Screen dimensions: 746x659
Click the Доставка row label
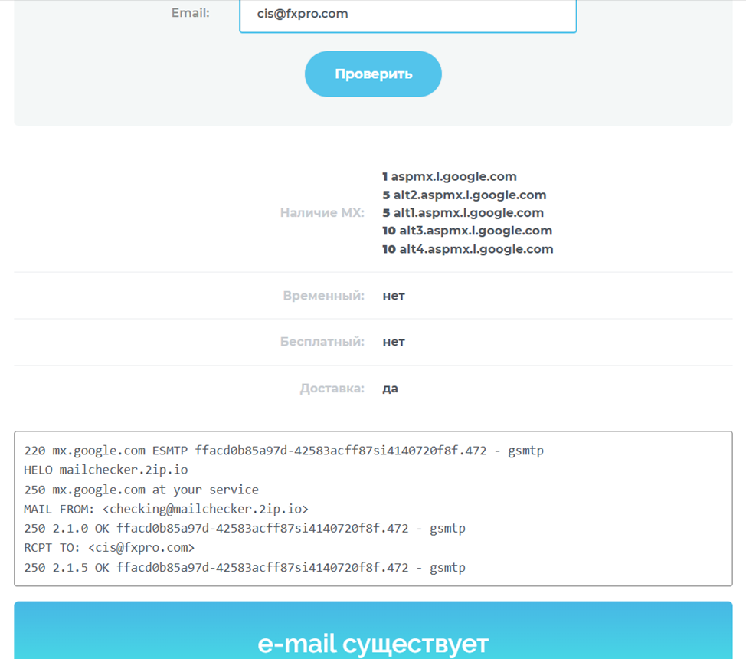tap(332, 389)
